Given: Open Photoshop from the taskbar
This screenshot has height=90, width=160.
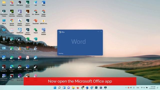Looking at the screenshot, I should [96, 88].
